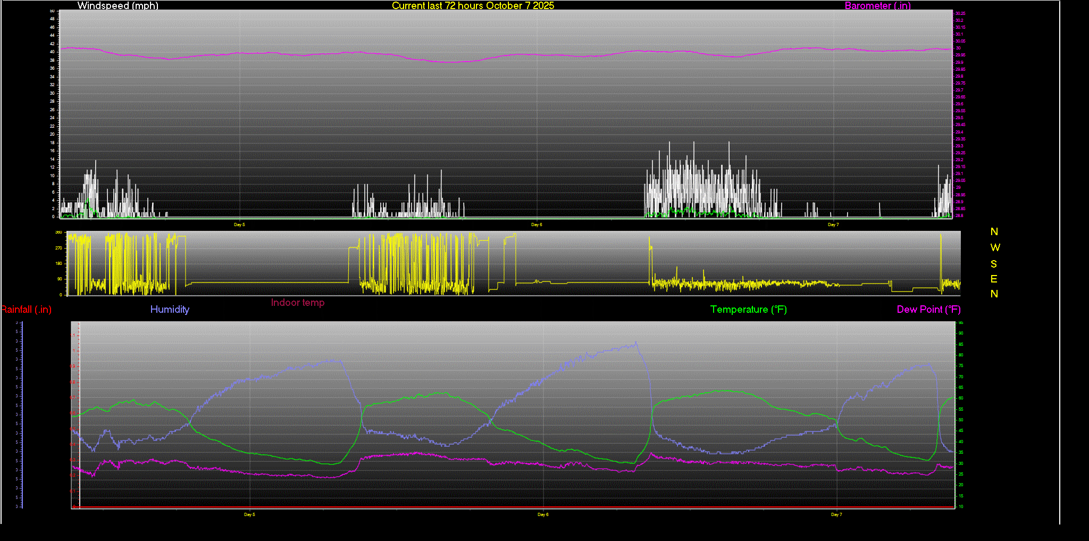Click the 180 tick on wind direction axis
Viewport: 1089px width, 541px height.
(x=58, y=263)
